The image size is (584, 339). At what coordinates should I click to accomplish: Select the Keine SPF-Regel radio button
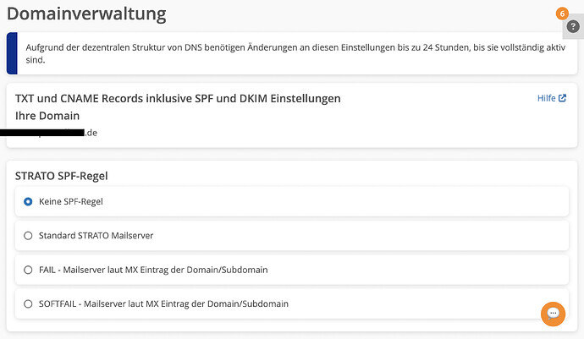click(29, 201)
